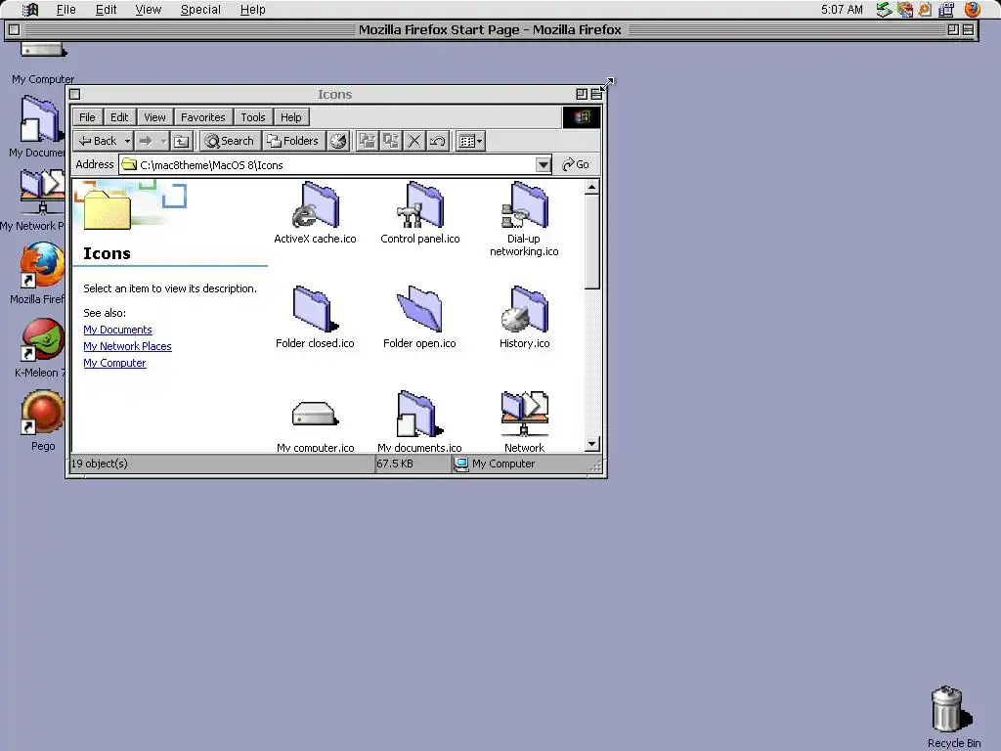Open the Tools menu
The image size is (1001, 751).
253,117
